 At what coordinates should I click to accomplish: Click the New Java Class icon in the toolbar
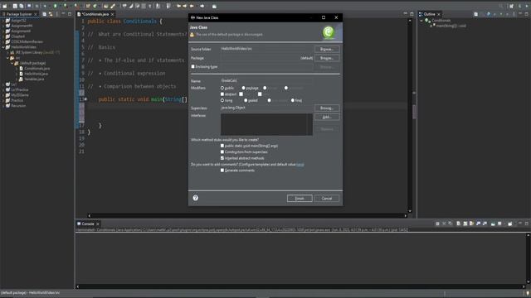(95, 6)
